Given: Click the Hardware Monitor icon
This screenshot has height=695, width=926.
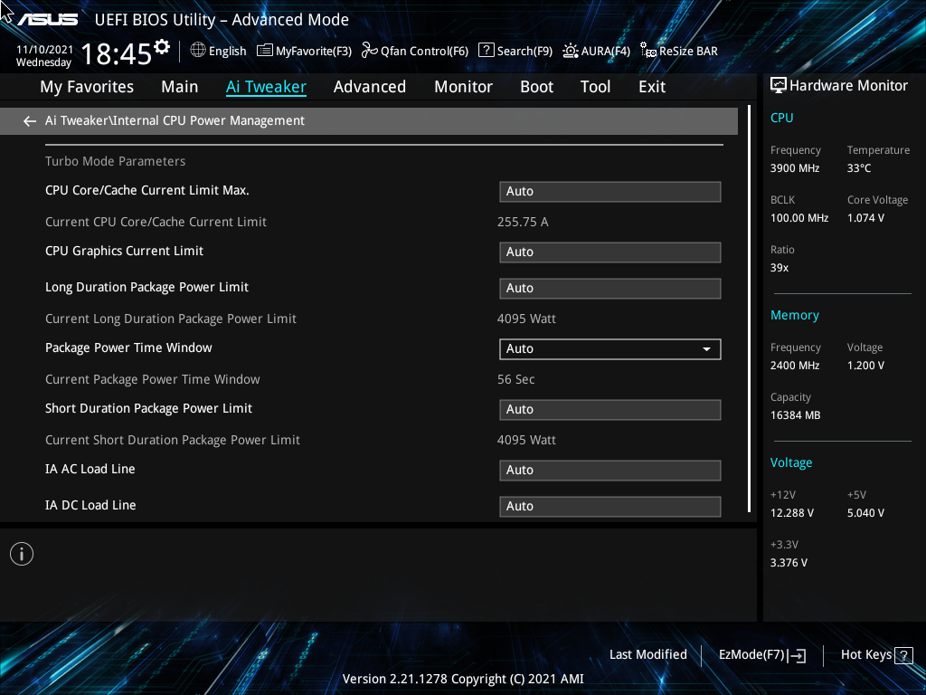Looking at the screenshot, I should [779, 86].
